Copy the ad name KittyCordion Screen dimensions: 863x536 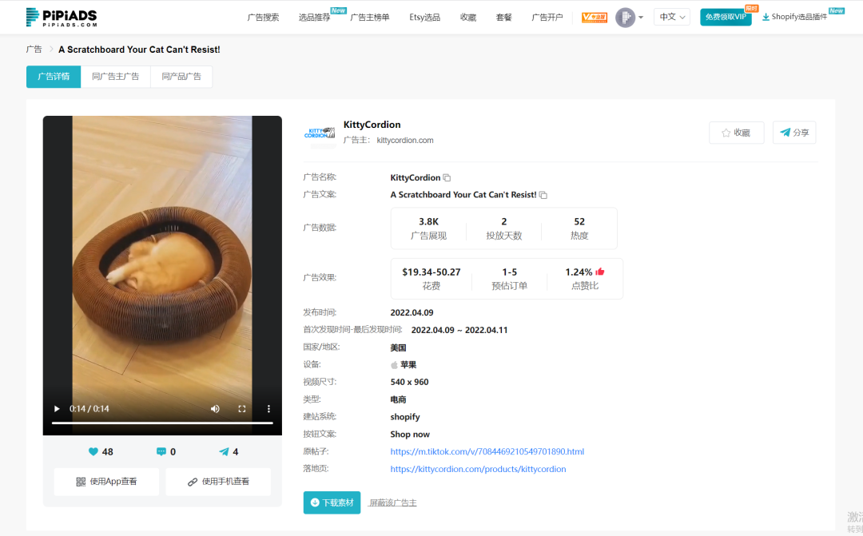tap(447, 178)
